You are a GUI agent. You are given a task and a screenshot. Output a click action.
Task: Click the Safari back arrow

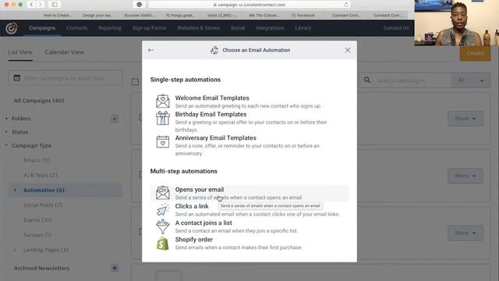(31, 5)
